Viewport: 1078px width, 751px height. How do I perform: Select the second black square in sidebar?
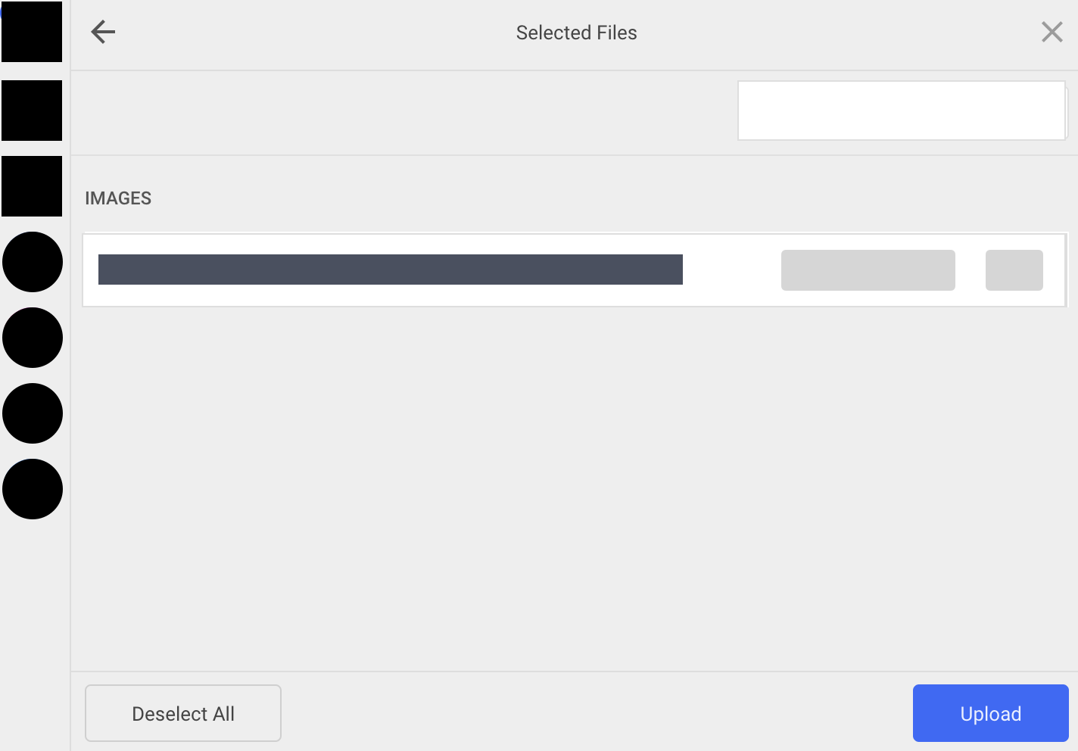click(x=32, y=111)
